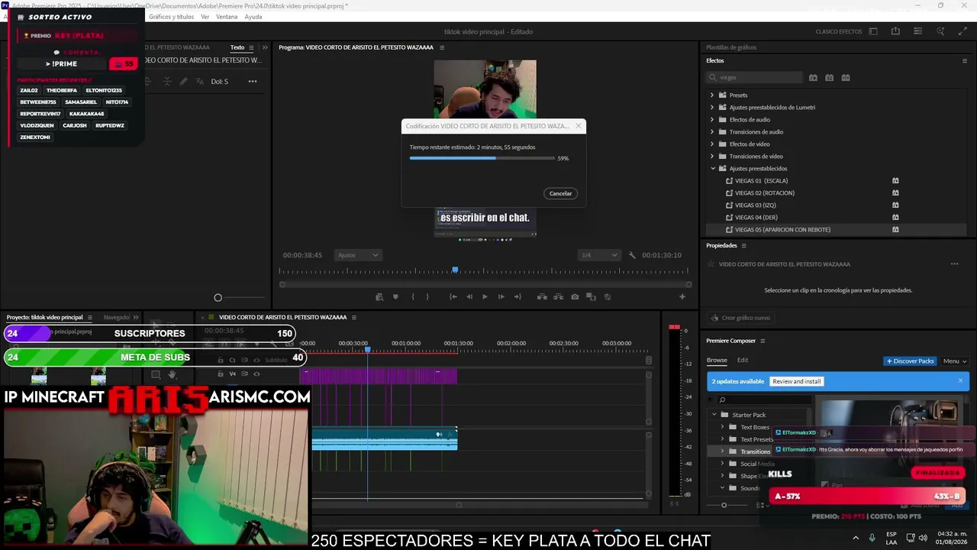Click the program monitor playhead marker

[455, 270]
